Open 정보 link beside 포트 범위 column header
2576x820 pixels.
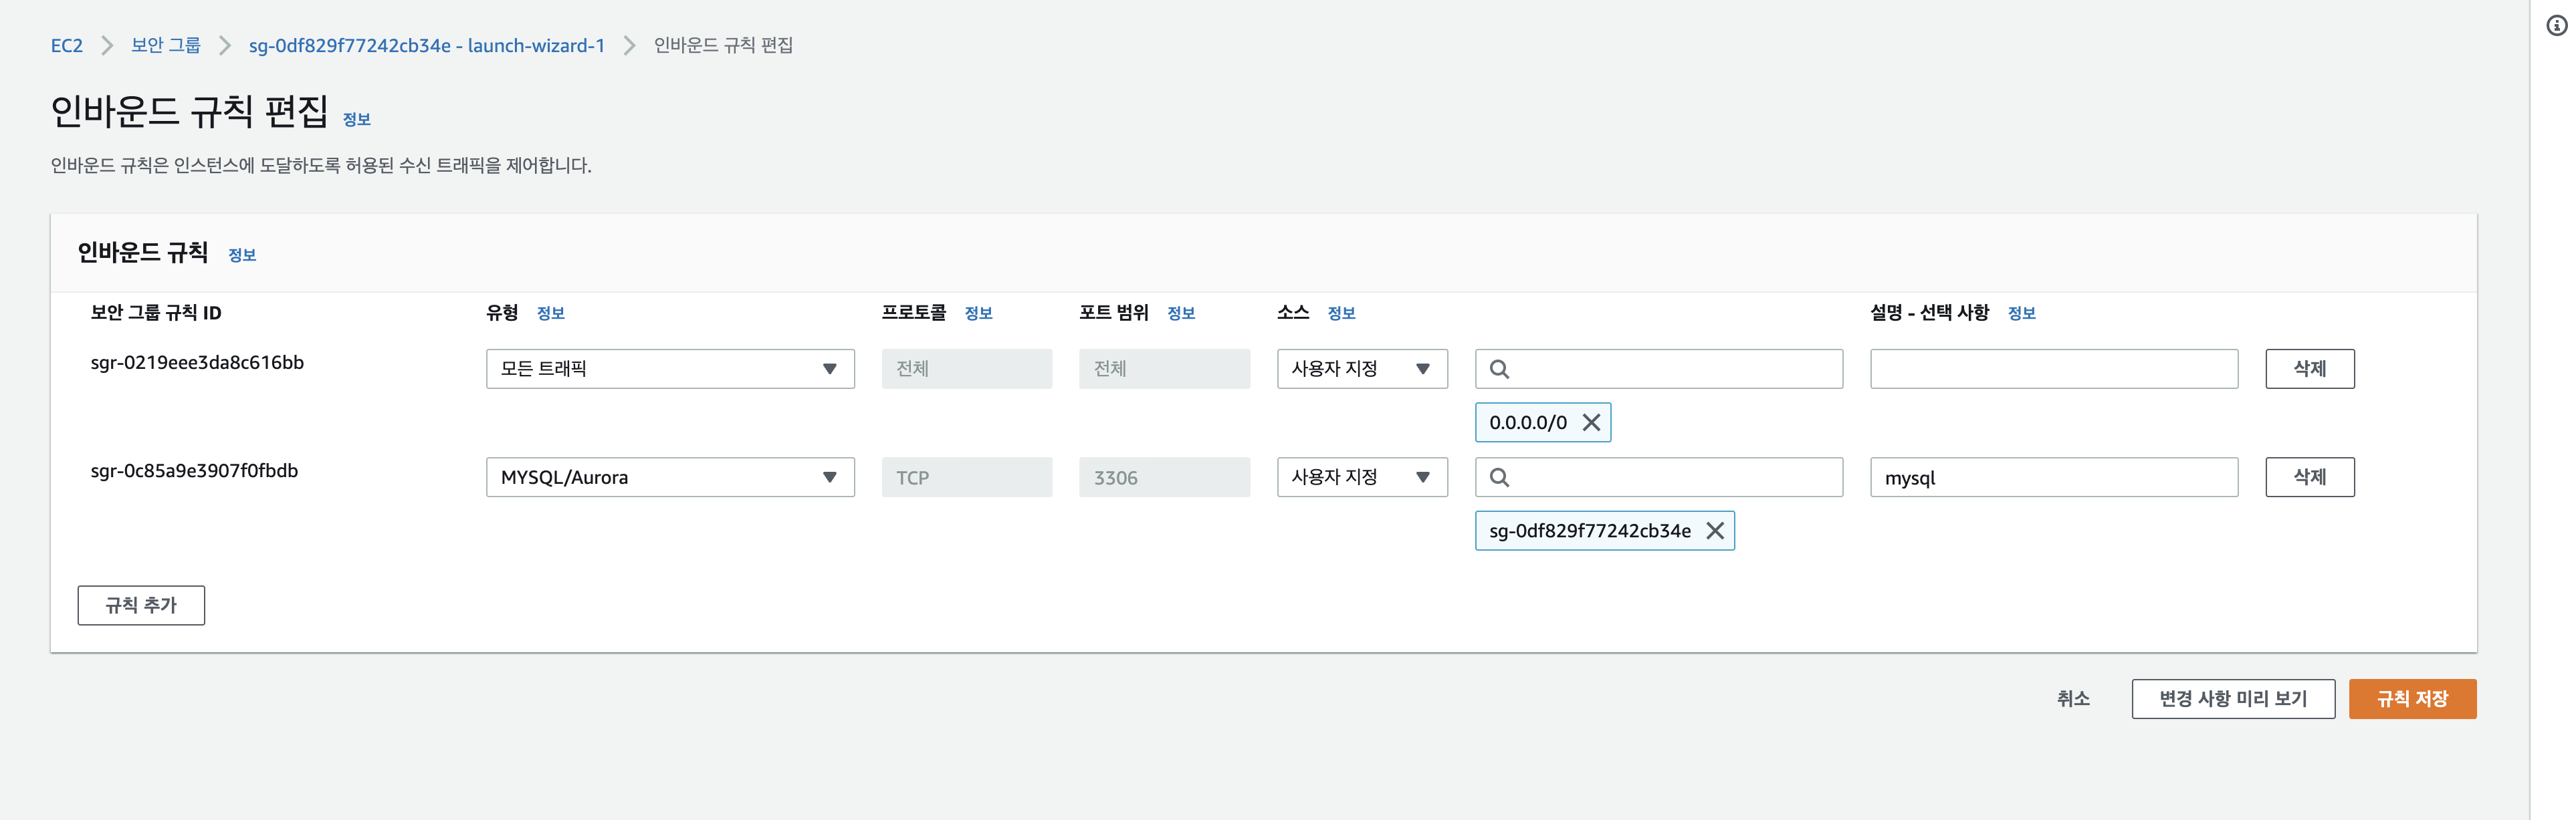point(1180,313)
